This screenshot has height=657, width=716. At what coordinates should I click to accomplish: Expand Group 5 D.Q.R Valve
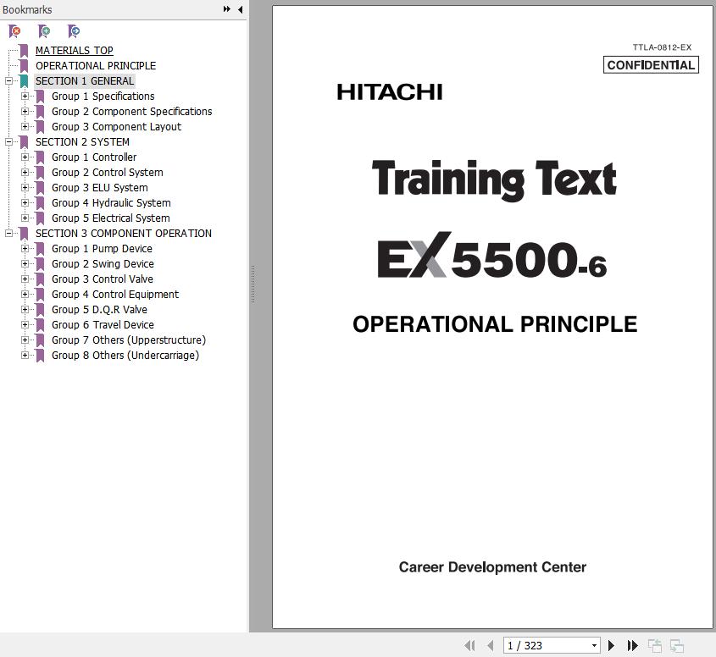point(25,309)
